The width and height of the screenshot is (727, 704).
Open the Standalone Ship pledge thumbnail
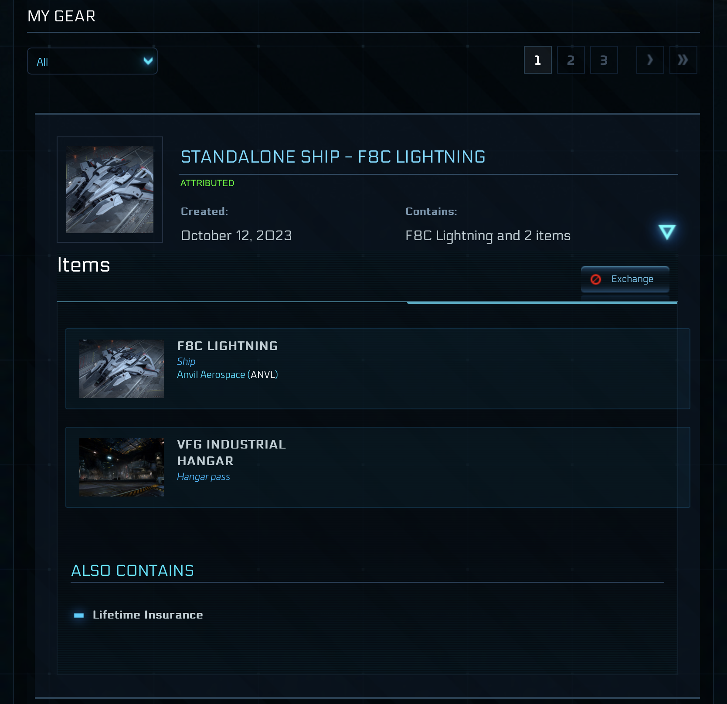(110, 190)
